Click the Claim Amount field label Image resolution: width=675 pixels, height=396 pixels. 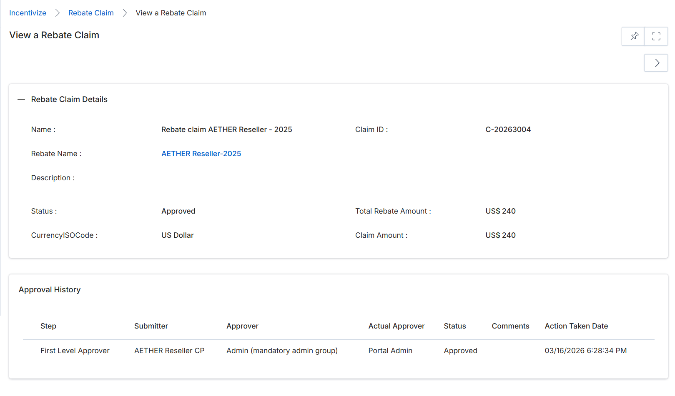(381, 235)
